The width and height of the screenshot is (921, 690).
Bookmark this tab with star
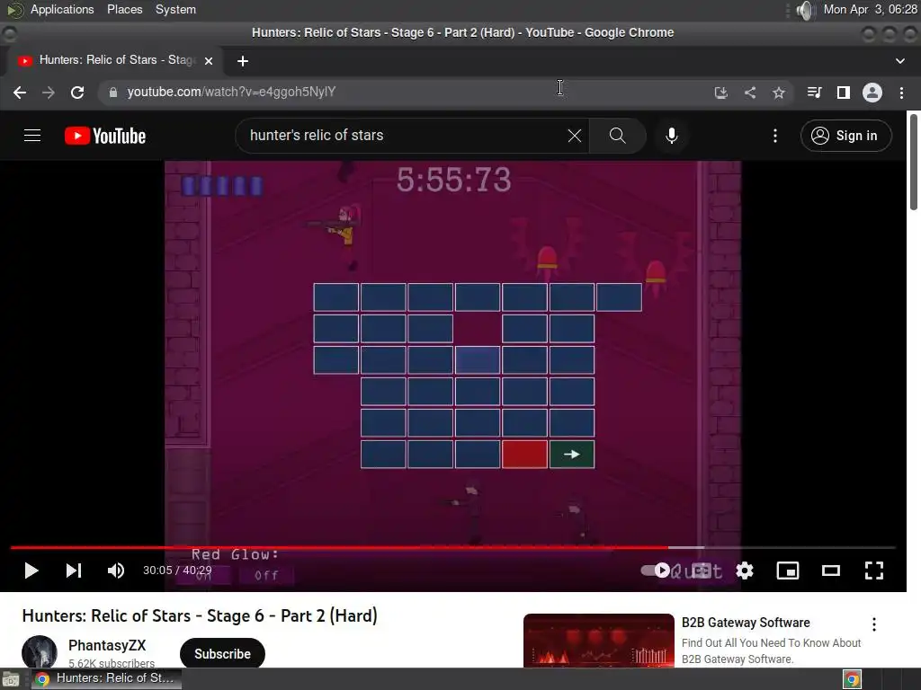779,93
